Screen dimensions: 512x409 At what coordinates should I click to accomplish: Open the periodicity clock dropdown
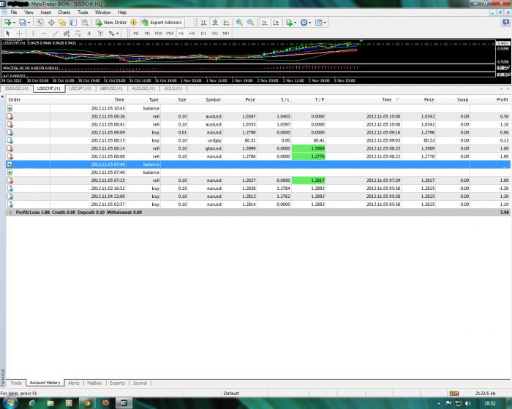[305, 23]
